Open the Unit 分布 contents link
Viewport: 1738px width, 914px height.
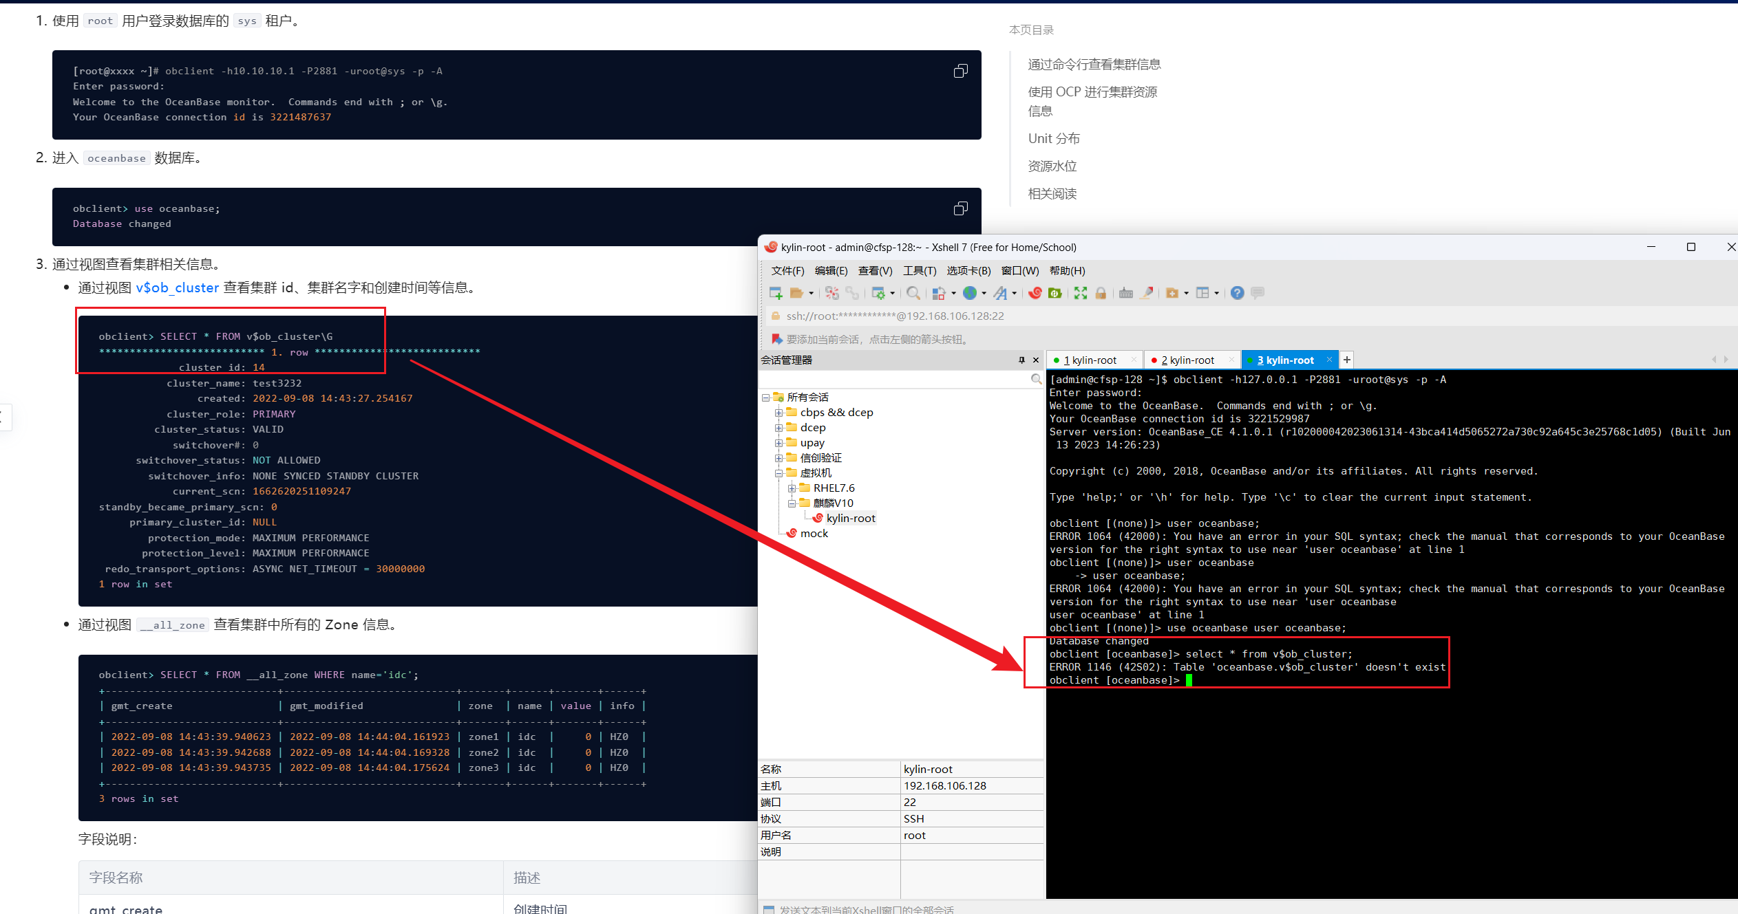click(1054, 138)
